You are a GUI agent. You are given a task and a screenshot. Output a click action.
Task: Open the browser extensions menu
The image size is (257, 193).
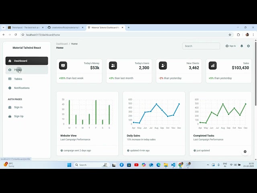click(x=238, y=35)
